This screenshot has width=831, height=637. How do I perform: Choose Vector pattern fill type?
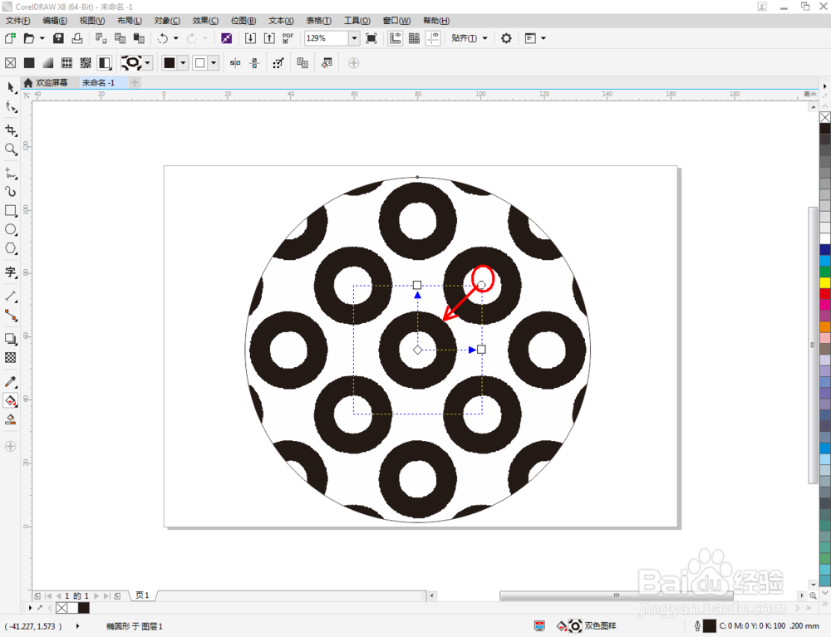click(x=66, y=63)
